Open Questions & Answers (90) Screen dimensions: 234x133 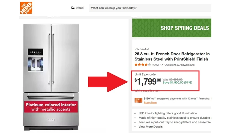coord(179,65)
